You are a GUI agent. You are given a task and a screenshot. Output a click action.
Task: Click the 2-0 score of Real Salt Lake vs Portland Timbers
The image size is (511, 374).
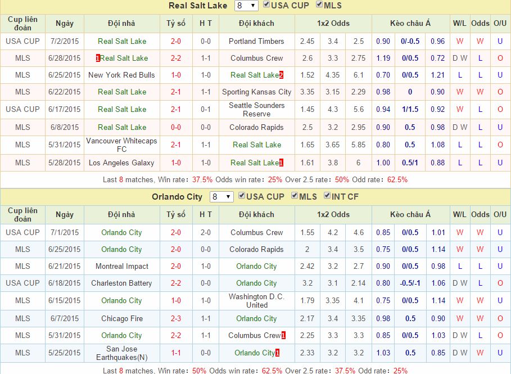[x=176, y=42]
